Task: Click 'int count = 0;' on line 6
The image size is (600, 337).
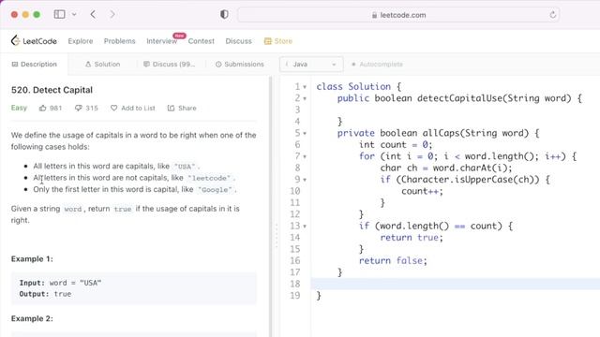Action: coord(396,145)
